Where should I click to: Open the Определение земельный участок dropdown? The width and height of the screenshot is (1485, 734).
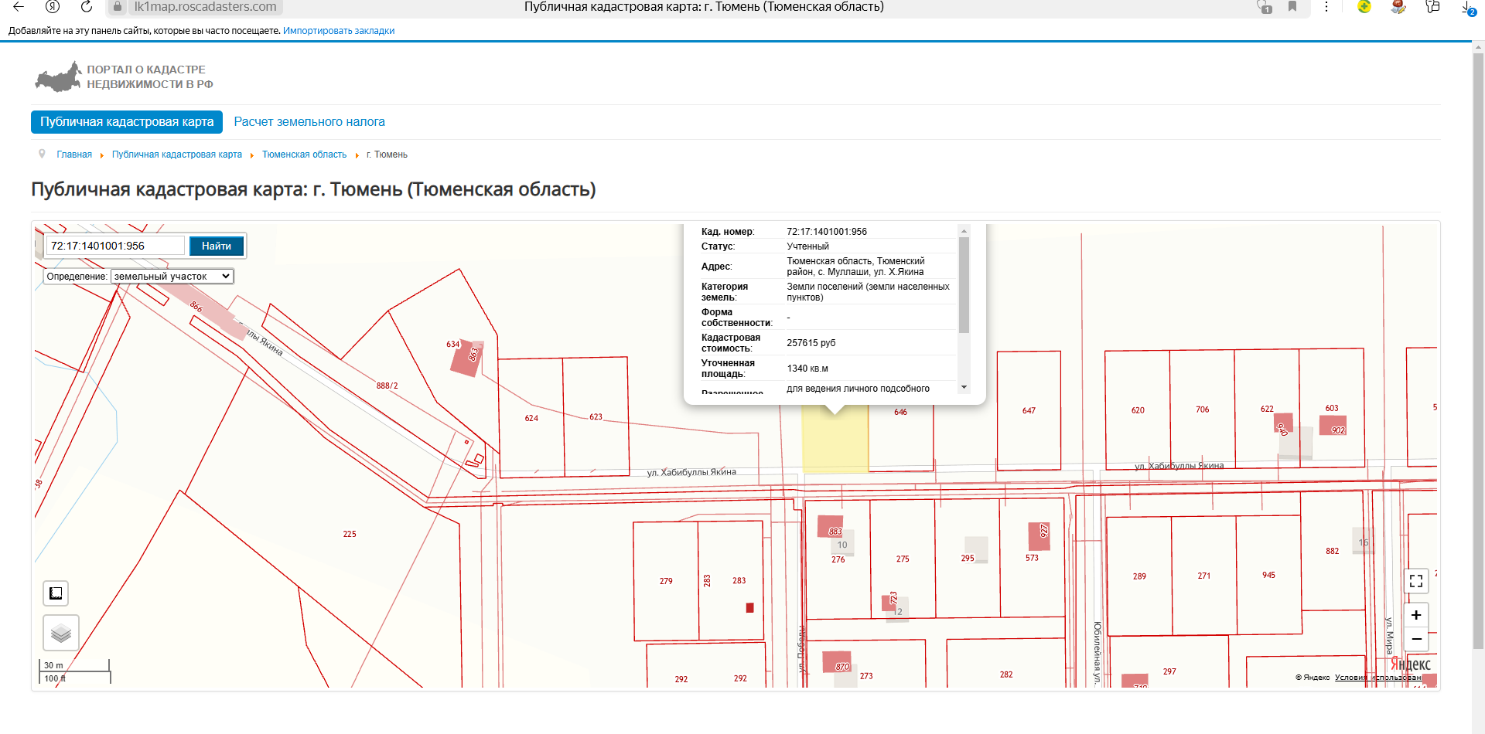[x=172, y=276]
